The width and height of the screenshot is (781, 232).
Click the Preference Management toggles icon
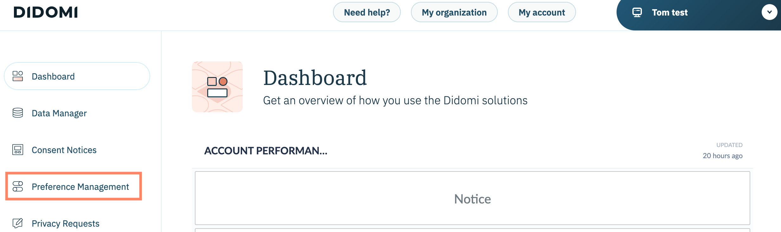[x=18, y=186]
